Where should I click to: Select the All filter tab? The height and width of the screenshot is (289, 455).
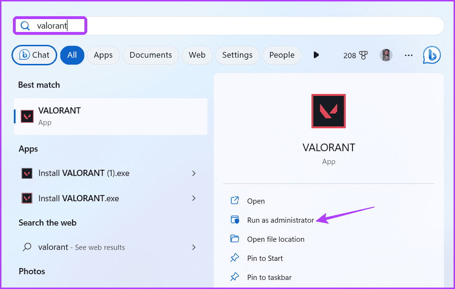coord(72,55)
